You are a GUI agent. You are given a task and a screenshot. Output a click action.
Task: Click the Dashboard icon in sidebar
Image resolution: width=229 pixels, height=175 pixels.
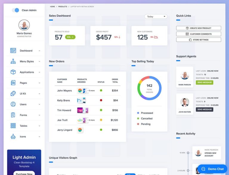point(13,51)
